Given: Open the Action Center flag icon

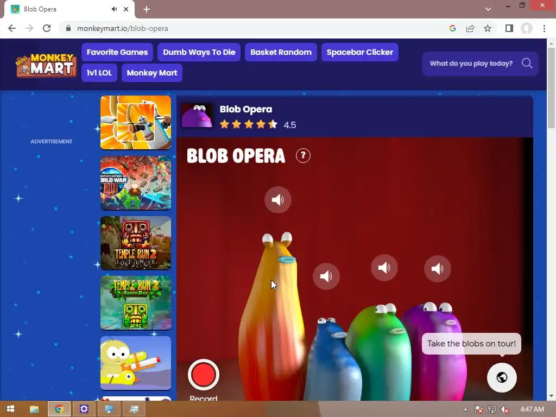Looking at the screenshot, I should tap(479, 409).
